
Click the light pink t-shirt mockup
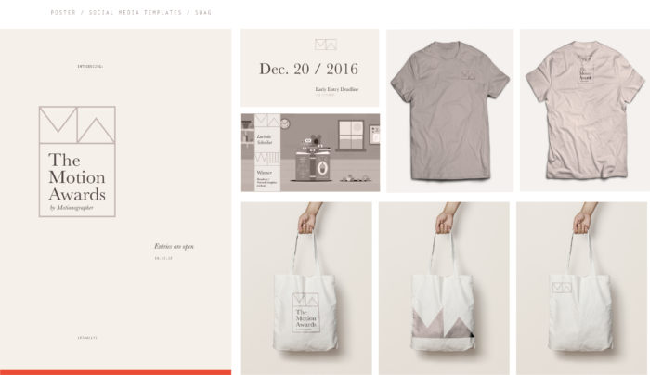click(x=584, y=110)
